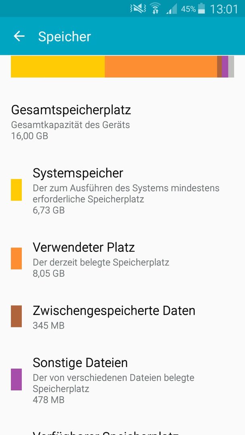245x435 pixels.
Task: Tap the orange segment of storage bar
Action: pyautogui.click(x=161, y=66)
